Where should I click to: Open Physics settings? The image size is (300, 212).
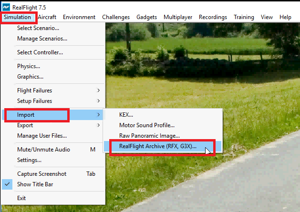29,66
